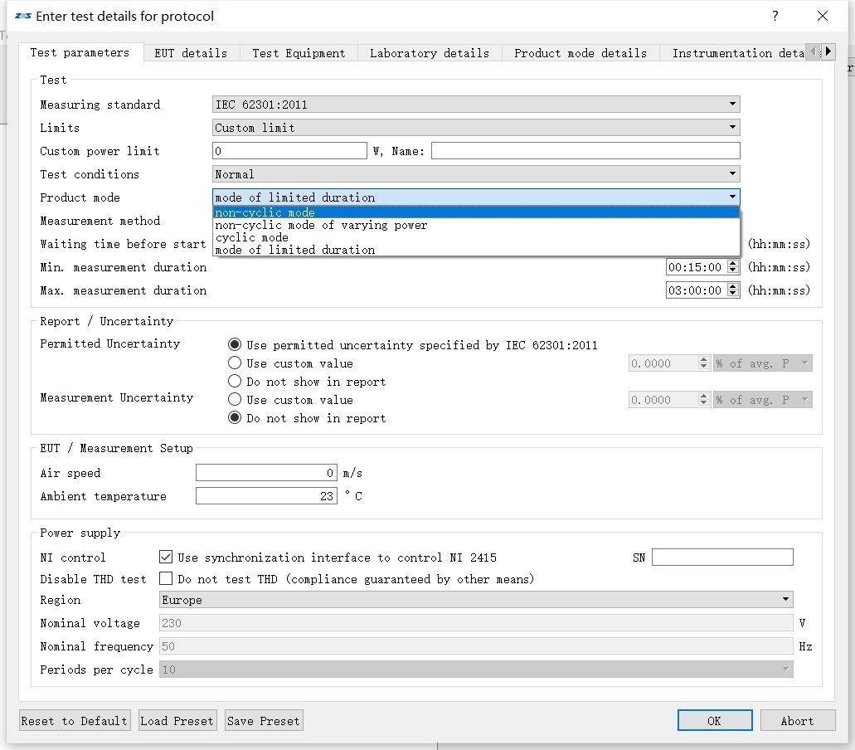The width and height of the screenshot is (855, 750).
Task: Click the help question mark icon
Action: (775, 17)
